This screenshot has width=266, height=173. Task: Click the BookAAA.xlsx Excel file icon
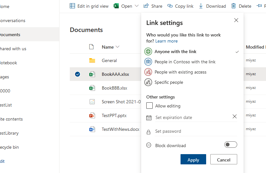92,74
